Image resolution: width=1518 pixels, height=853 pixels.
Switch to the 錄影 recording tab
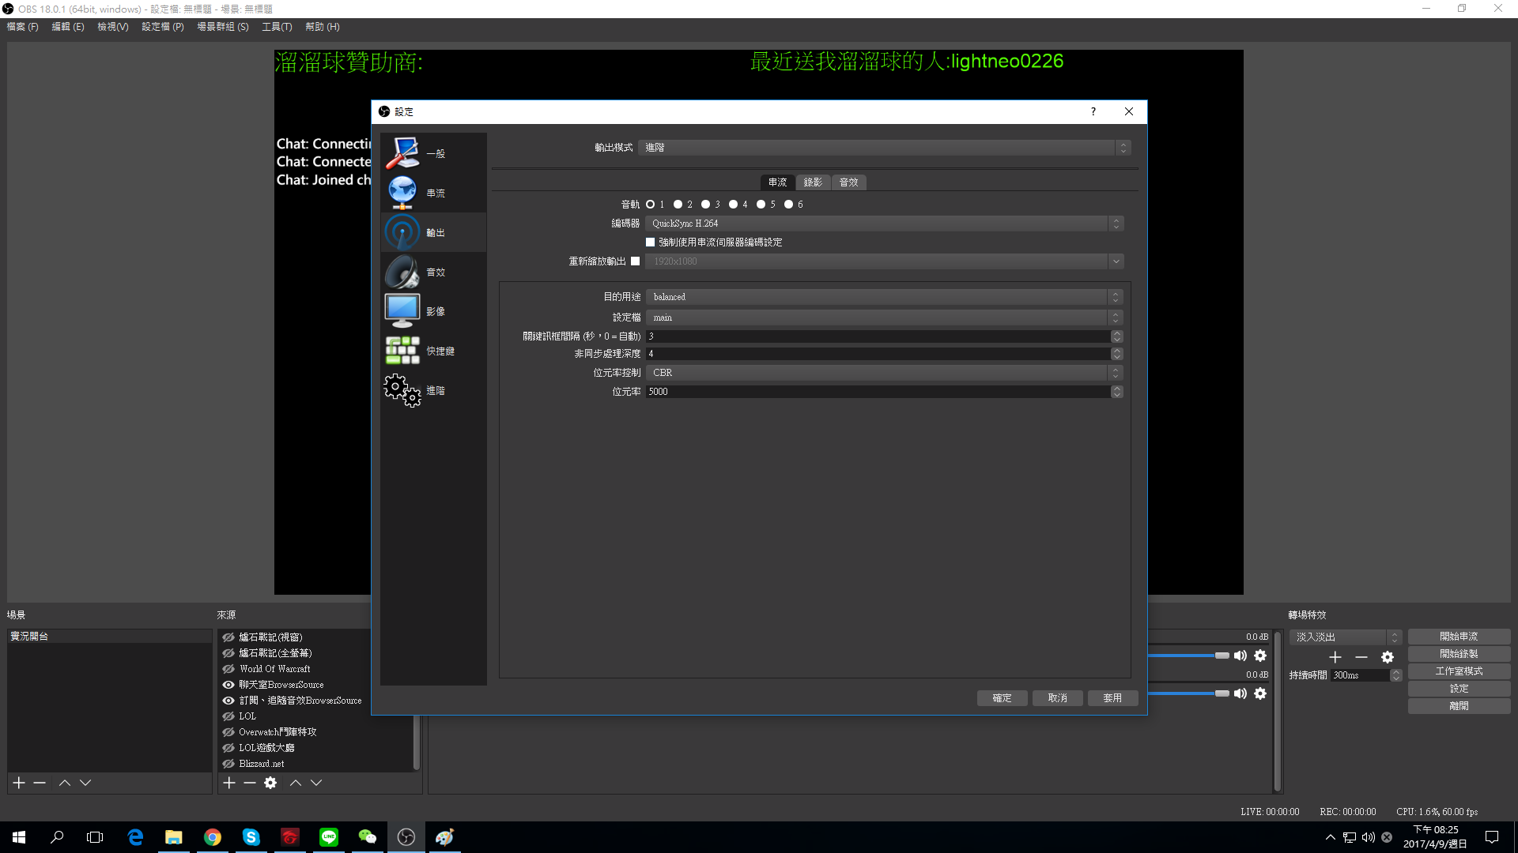coord(813,182)
